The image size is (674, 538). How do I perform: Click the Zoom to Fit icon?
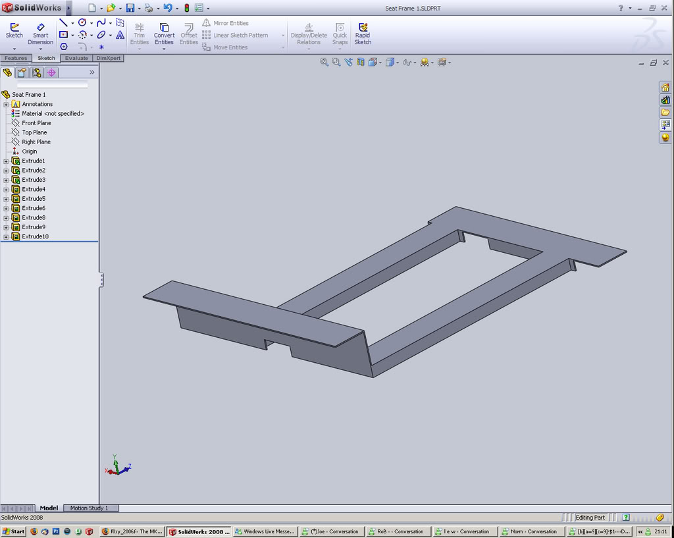324,62
